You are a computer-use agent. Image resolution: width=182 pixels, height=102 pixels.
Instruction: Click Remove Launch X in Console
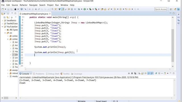pos(132,73)
